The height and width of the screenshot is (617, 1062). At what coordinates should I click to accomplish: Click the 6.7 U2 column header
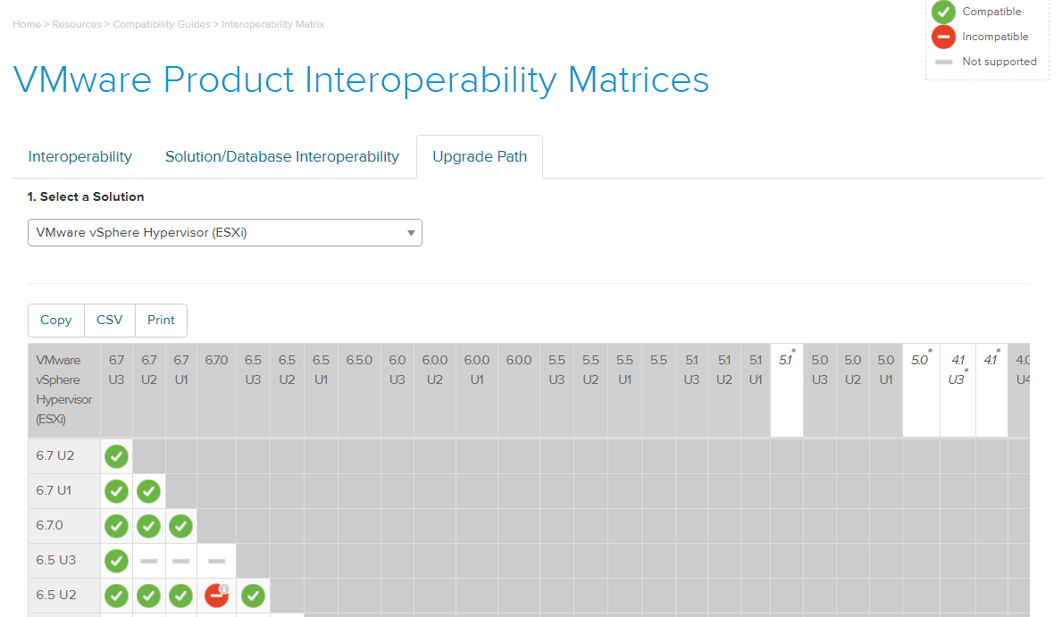tap(149, 390)
